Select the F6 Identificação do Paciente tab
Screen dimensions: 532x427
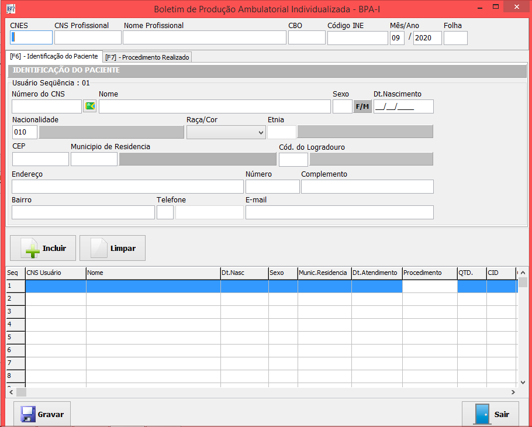click(x=54, y=56)
